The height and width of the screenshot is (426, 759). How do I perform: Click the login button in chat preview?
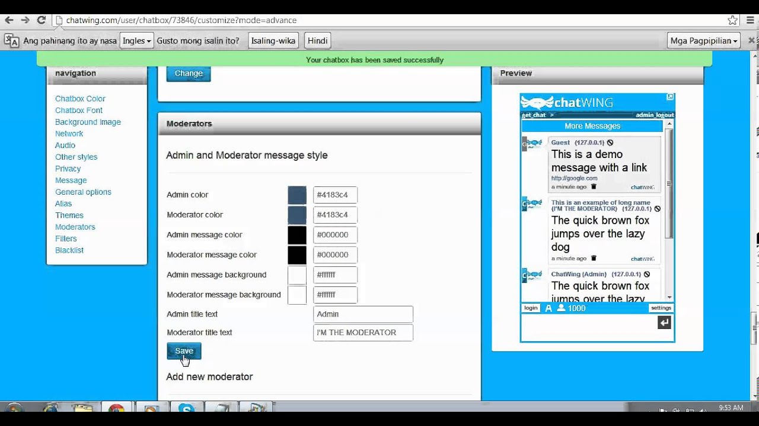click(x=531, y=308)
